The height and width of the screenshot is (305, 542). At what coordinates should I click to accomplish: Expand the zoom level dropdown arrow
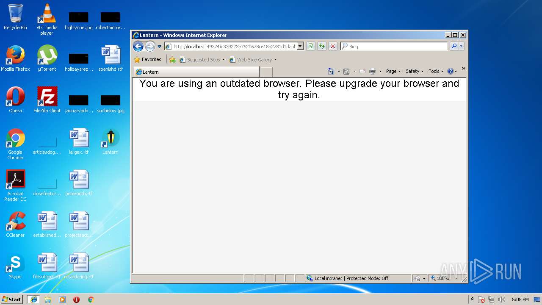(x=456, y=278)
